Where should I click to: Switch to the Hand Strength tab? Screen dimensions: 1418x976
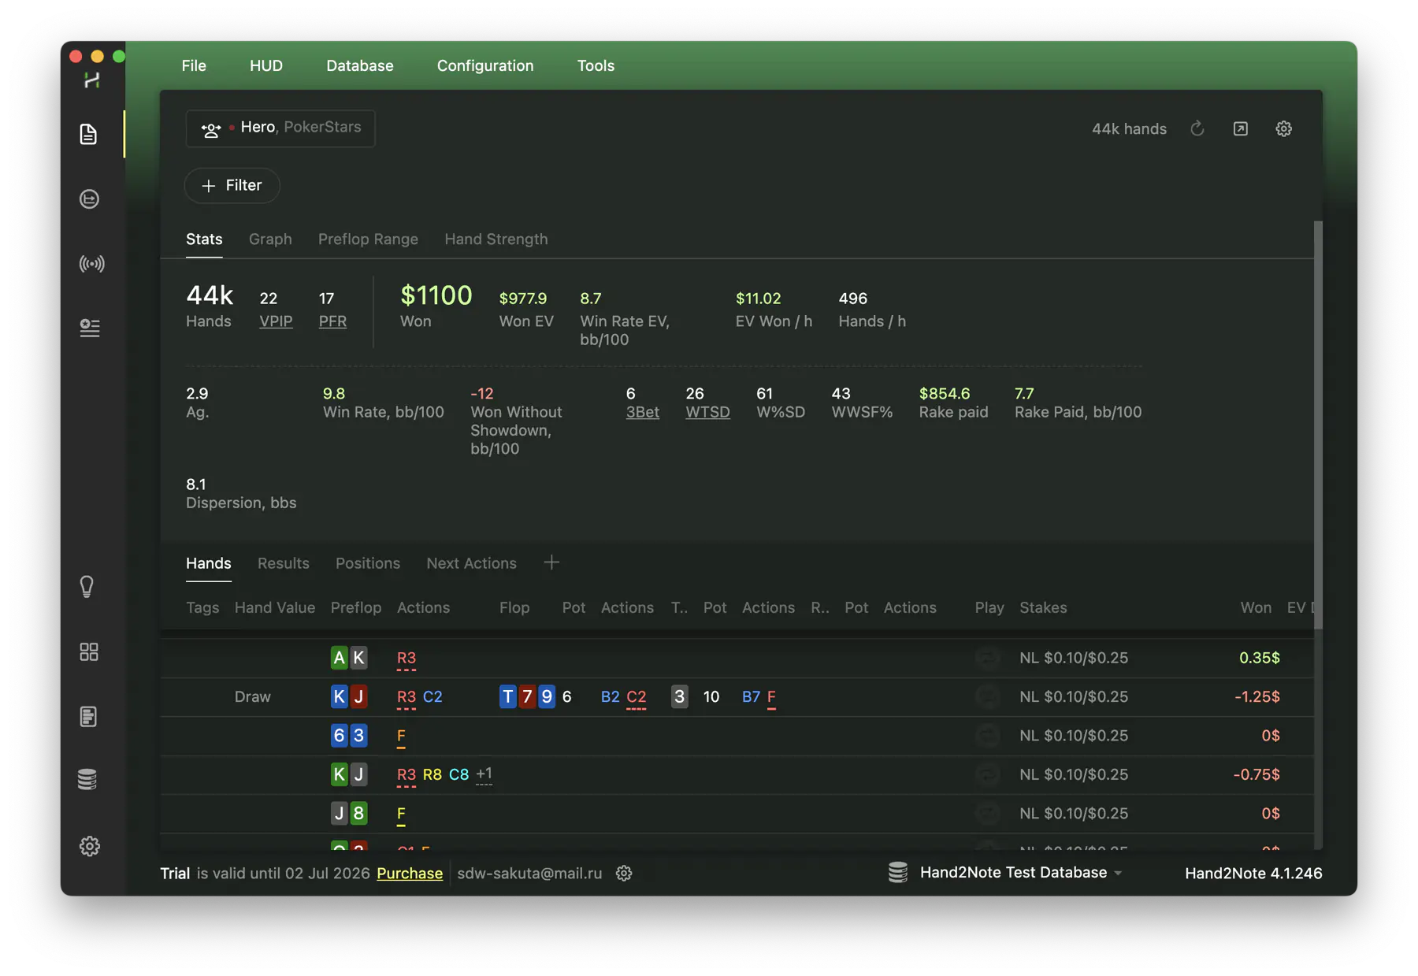(x=496, y=239)
